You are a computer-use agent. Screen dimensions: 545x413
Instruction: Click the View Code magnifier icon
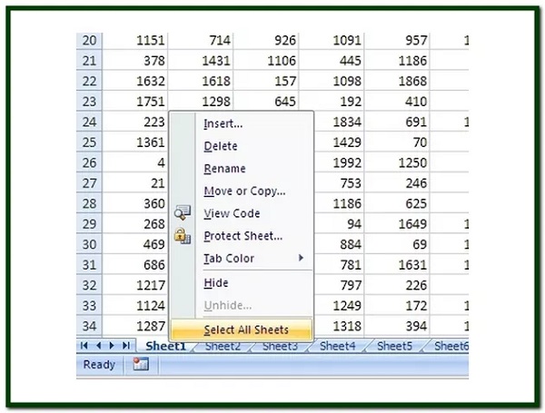(183, 213)
